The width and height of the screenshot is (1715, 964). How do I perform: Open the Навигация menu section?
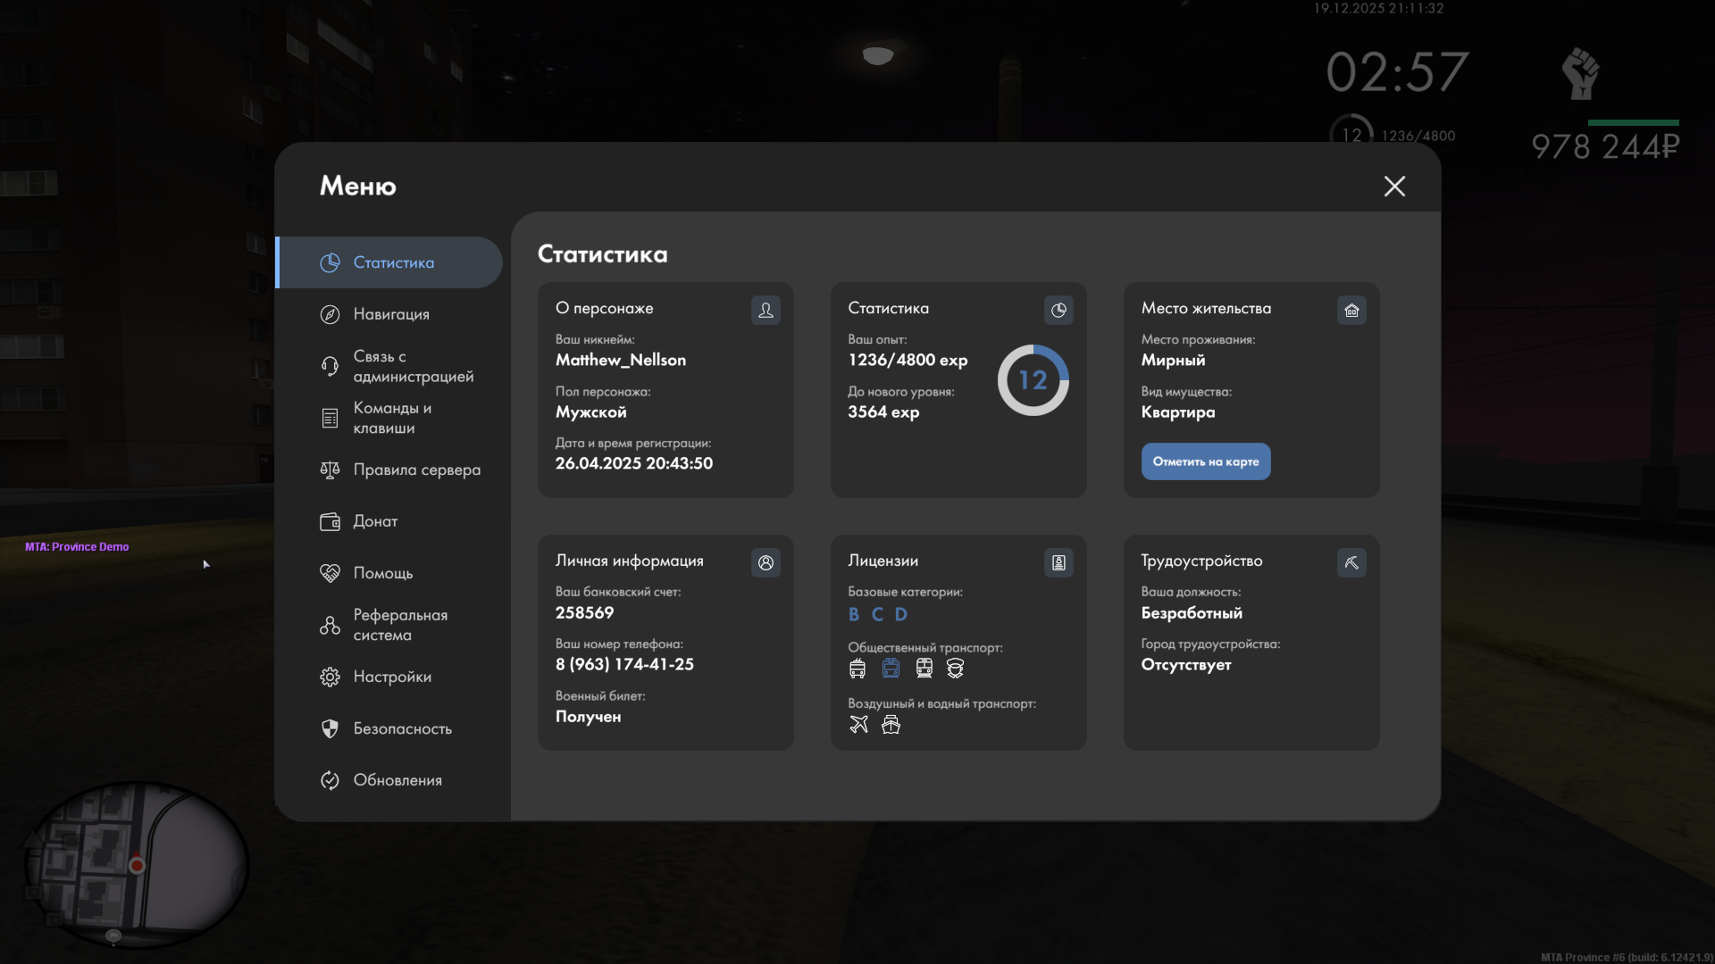tap(391, 314)
